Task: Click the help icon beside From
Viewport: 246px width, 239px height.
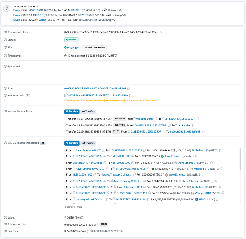Action: (x=5, y=88)
